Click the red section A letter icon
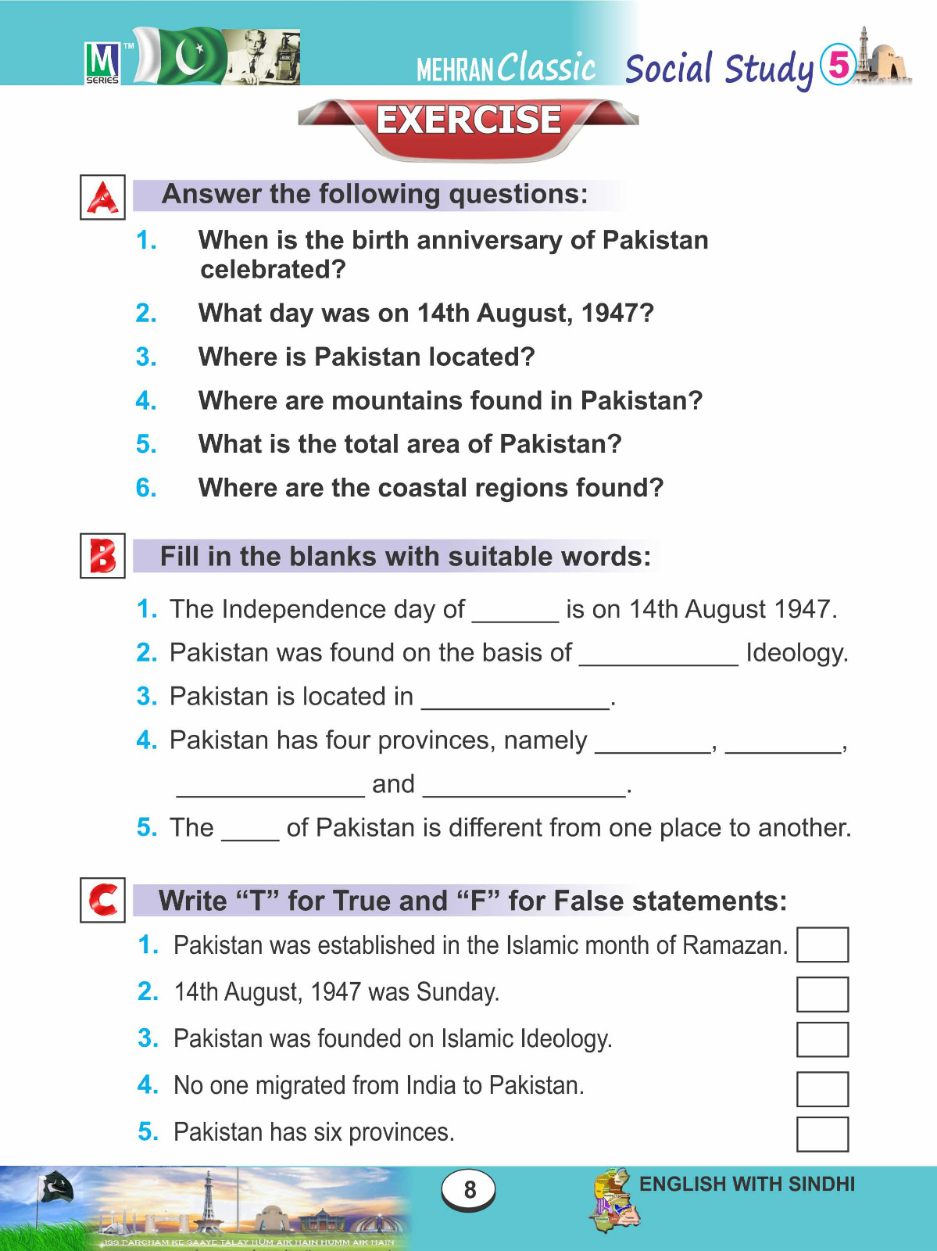 102,197
